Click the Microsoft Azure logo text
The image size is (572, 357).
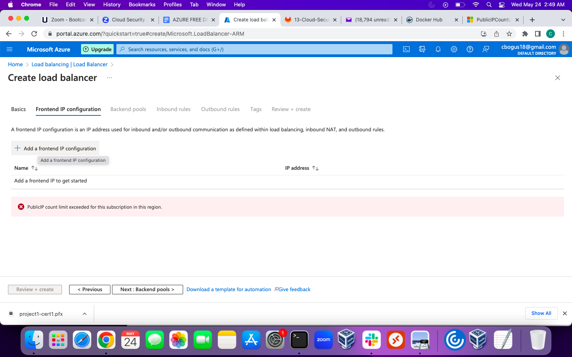coord(48,49)
